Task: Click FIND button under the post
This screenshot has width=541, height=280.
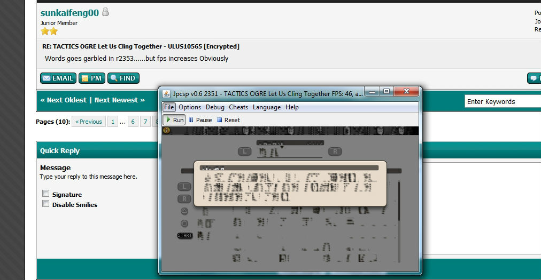Action: pos(123,78)
